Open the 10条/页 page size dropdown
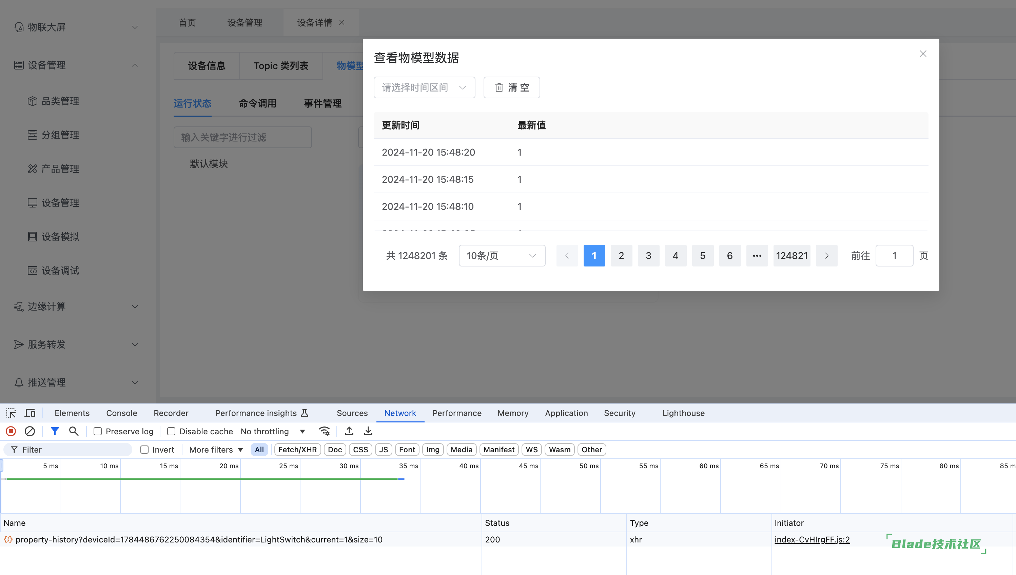 tap(502, 256)
